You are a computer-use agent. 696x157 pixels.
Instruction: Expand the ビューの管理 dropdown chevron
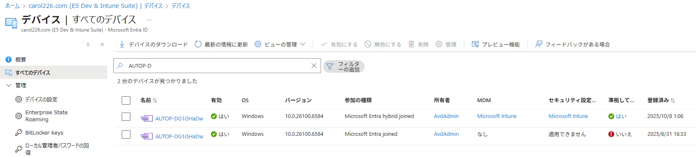coord(303,44)
